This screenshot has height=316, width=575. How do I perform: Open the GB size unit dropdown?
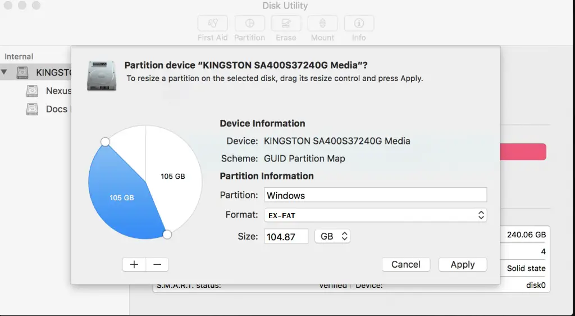point(332,236)
